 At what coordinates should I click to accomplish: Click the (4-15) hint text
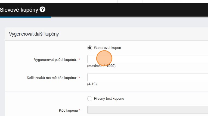(x=92, y=84)
